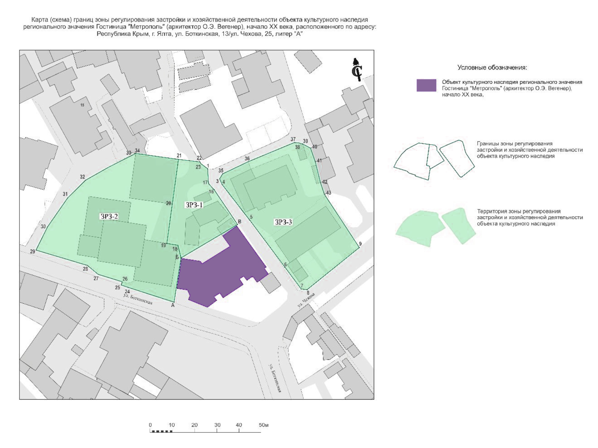This screenshot has width=598, height=448.
Task: Click the north arrow compass symbol
Action: (357, 70)
